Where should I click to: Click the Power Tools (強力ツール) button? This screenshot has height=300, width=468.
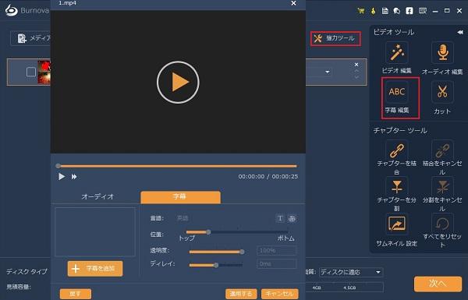335,38
